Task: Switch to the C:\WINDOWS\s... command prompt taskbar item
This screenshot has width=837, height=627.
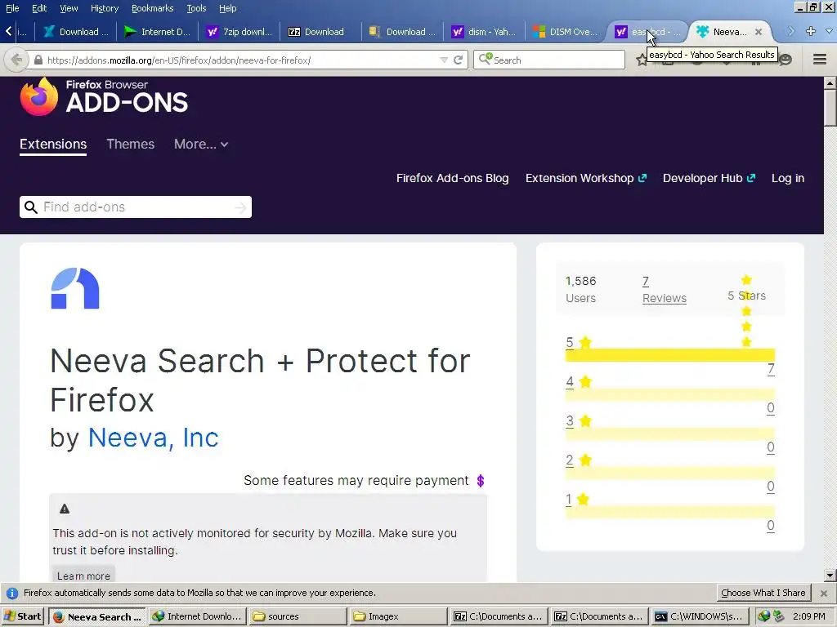Action: tap(700, 616)
